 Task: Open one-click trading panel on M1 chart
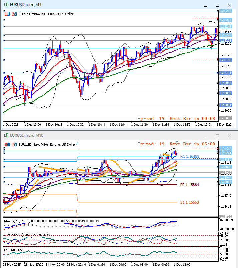pos(7,14)
